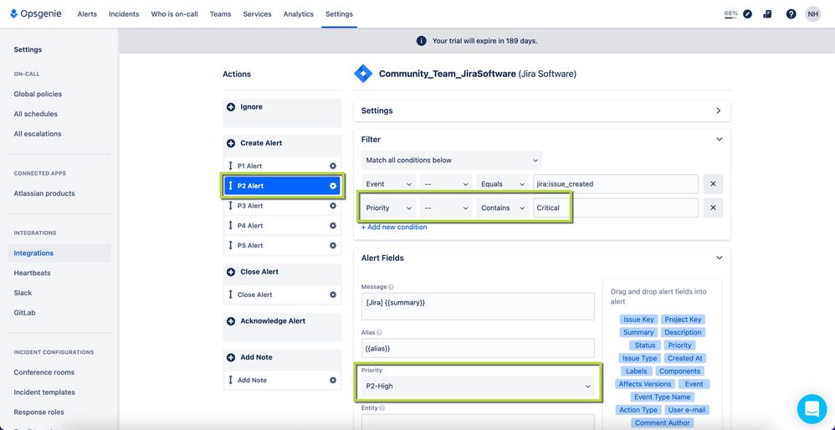The height and width of the screenshot is (430, 835).
Task: Click the Alias field help icon
Action: [379, 333]
